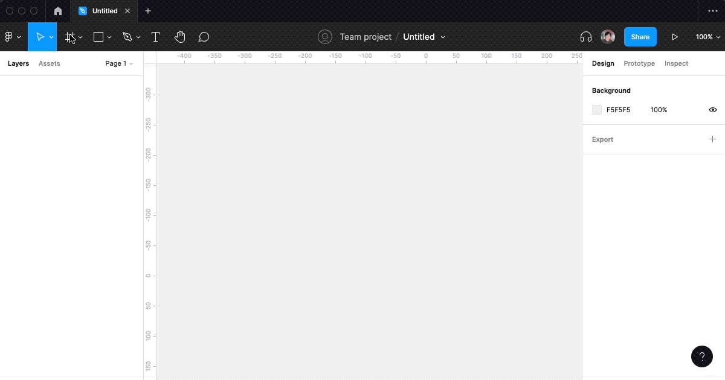Close the Untitled tab
This screenshot has width=725, height=380.
pos(127,11)
